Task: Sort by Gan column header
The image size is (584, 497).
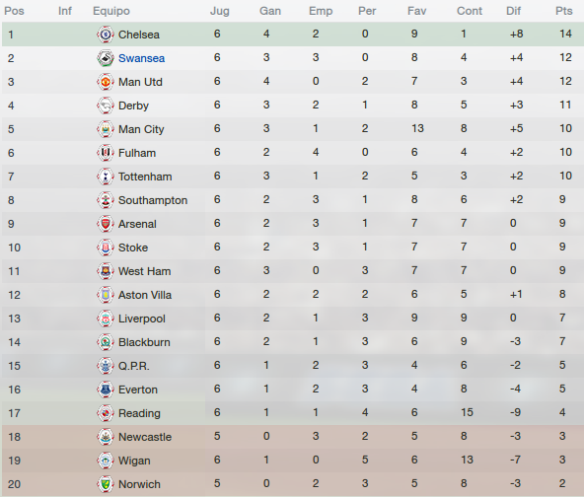Action: click(x=270, y=11)
